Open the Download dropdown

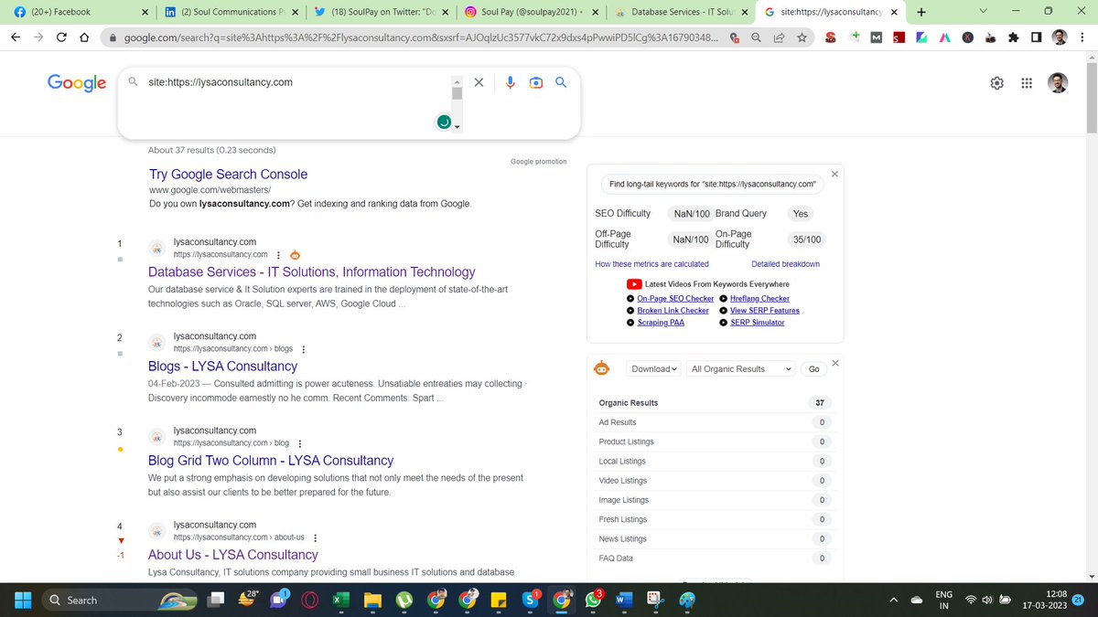[654, 368]
